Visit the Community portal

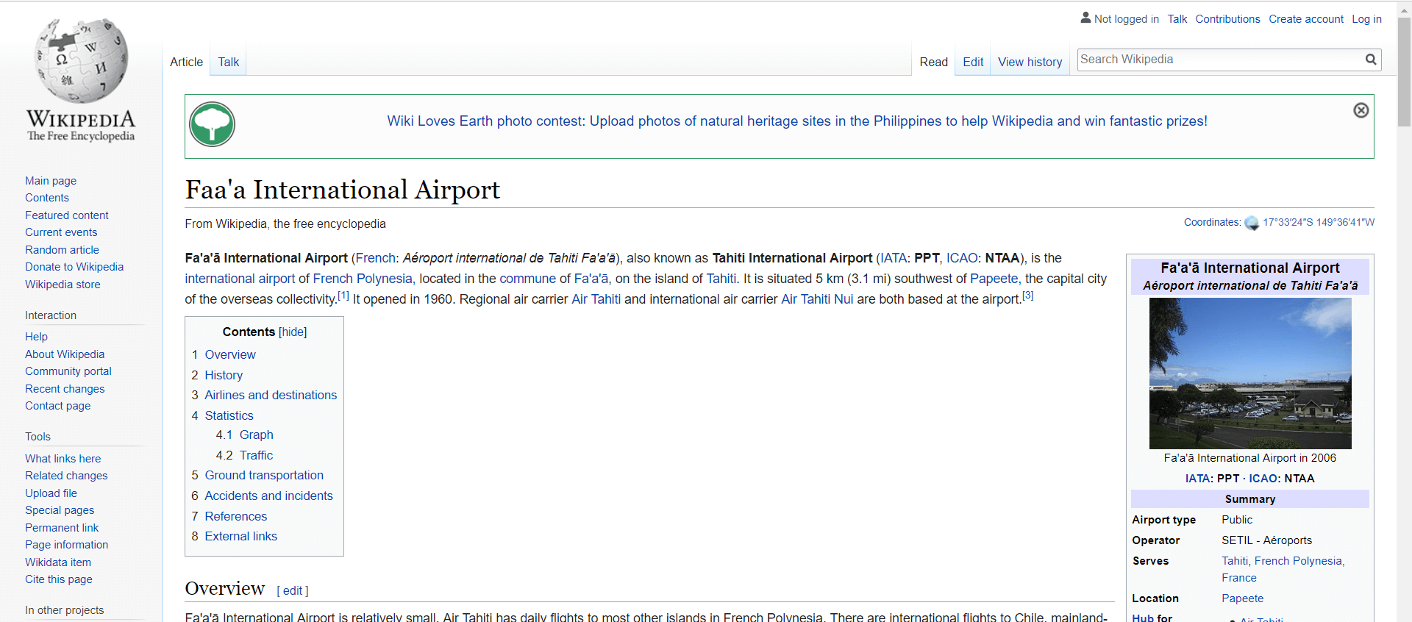click(x=68, y=371)
